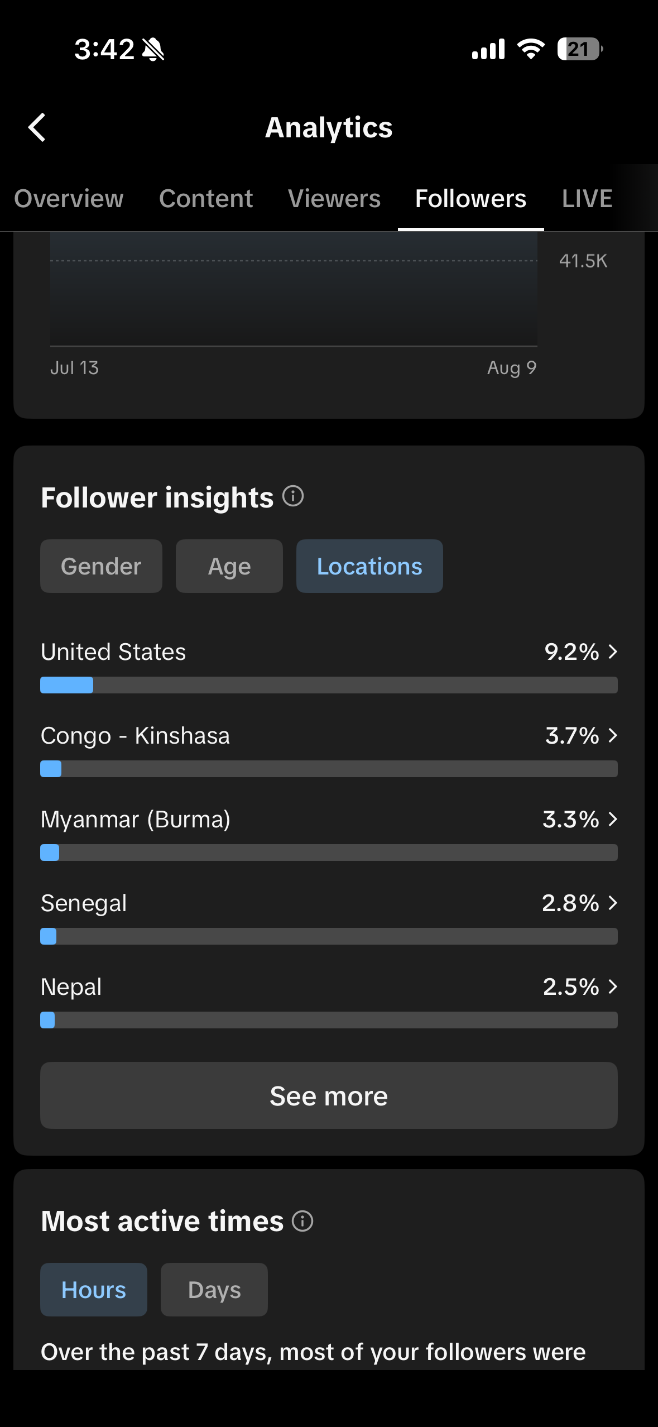Tap the cellular signal bars icon
This screenshot has height=1427, width=658.
tap(488, 49)
